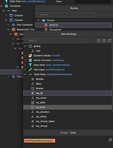Click the hash icon next to $index

click(x=33, y=79)
